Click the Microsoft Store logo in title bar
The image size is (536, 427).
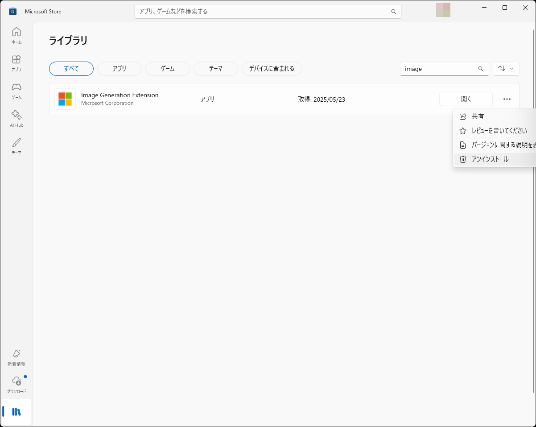[12, 11]
